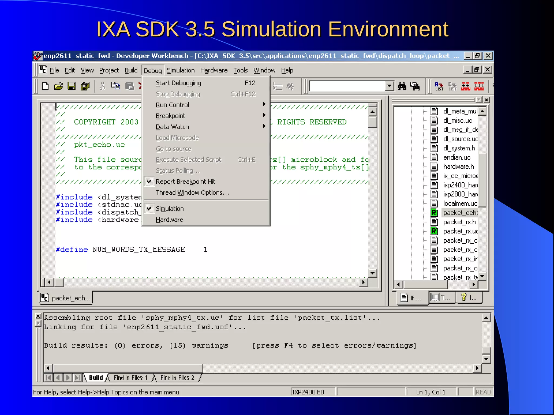Click the Copy toolbar icon

click(116, 86)
